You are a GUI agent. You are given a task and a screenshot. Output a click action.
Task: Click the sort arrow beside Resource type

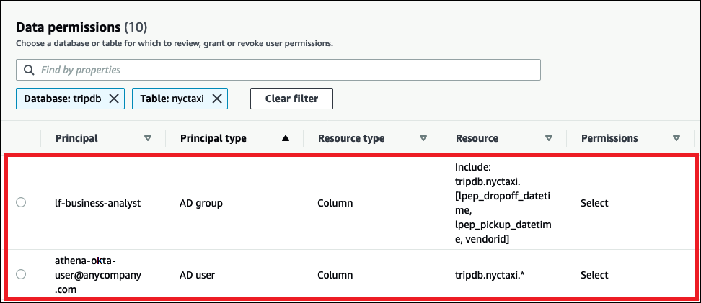point(424,138)
